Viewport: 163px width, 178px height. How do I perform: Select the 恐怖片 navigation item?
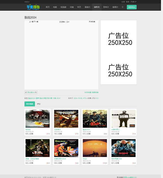(106, 7)
